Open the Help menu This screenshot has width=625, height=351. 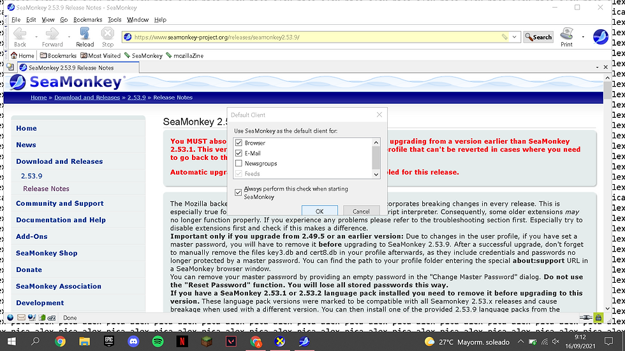(x=160, y=20)
